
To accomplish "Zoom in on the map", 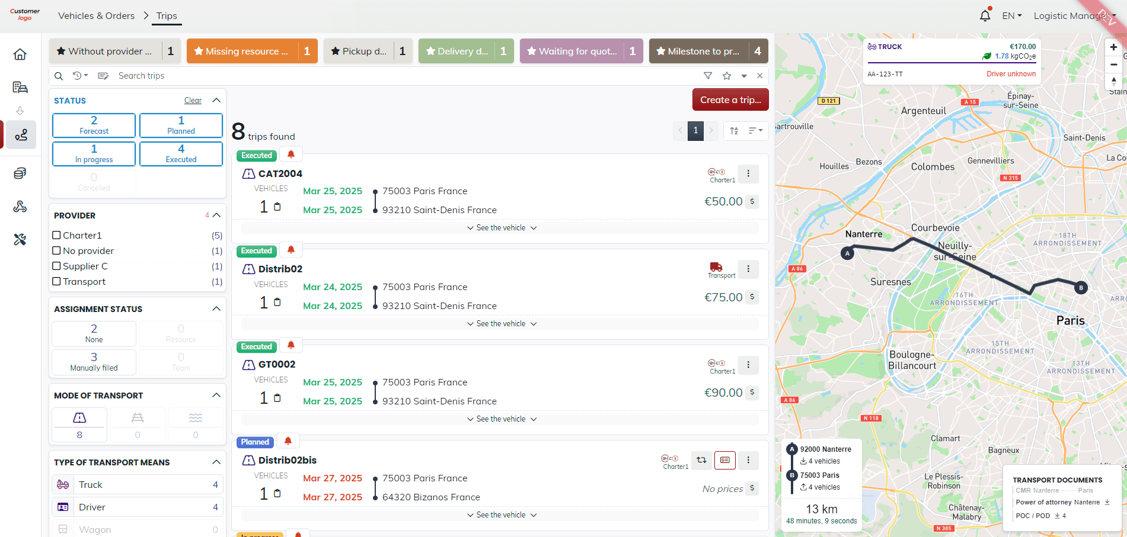I will point(1113,47).
